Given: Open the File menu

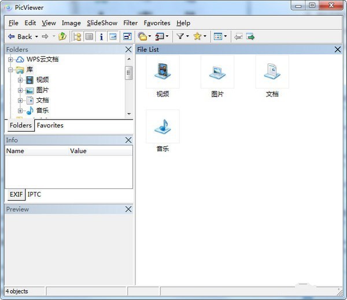Looking at the screenshot, I should click(x=13, y=23).
